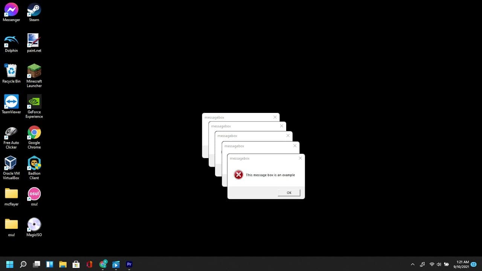
Task: Select the Dolphin emulator desktop icon
Action: (11, 43)
